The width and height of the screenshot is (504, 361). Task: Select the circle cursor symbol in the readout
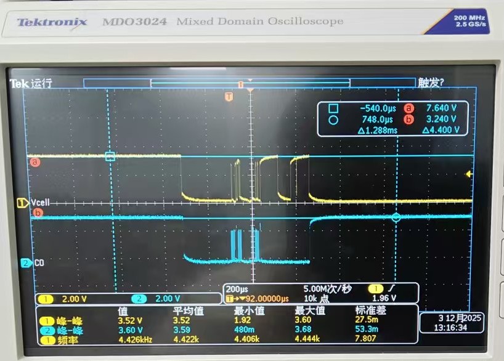tap(333, 120)
